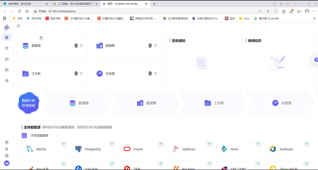Open the 登录 bookmark

230,18
